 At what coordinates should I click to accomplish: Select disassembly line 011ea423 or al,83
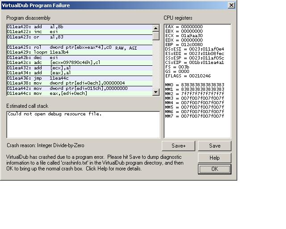pos(80,37)
